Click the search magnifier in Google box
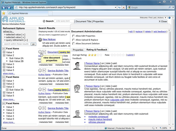 [x=170, y=7]
